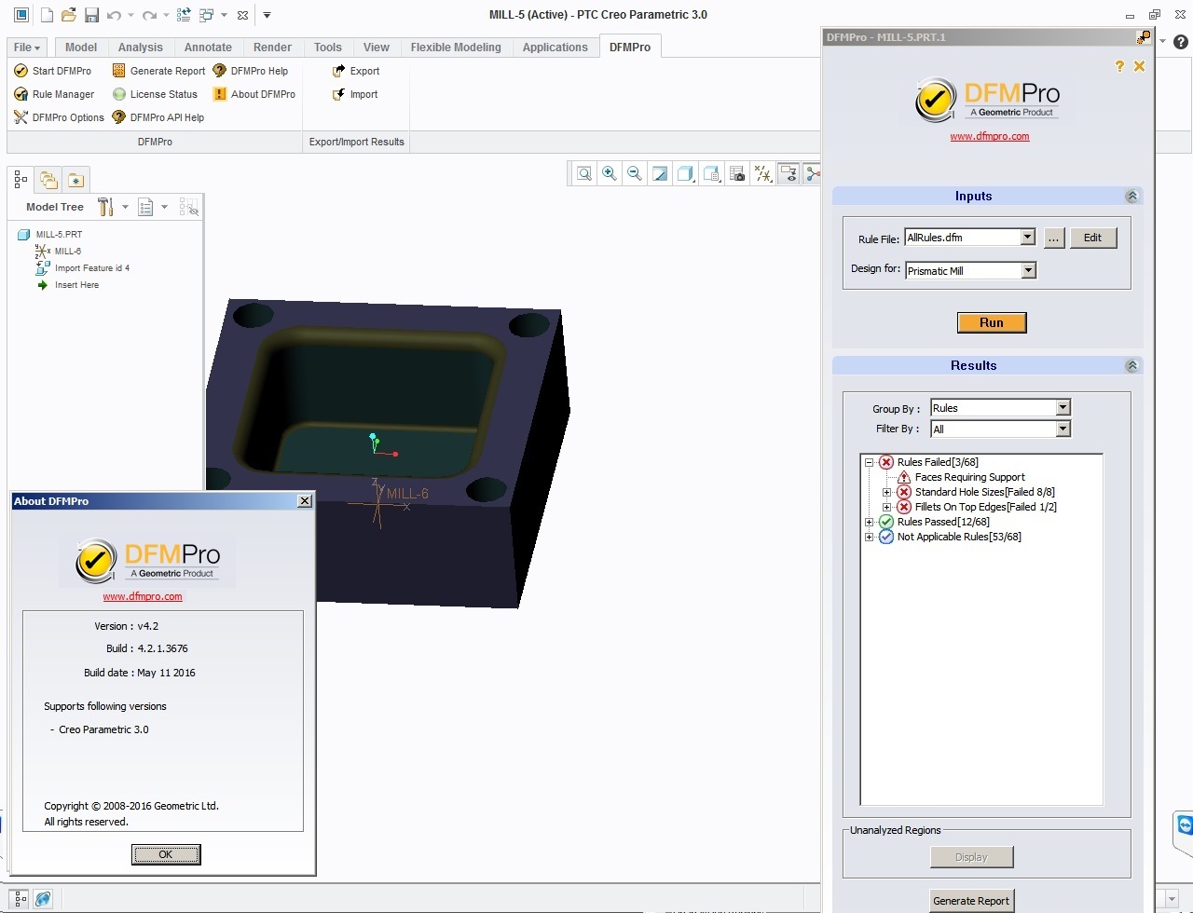This screenshot has height=913, width=1193.
Task: Browse rule file with ellipsis button
Action: click(1053, 238)
